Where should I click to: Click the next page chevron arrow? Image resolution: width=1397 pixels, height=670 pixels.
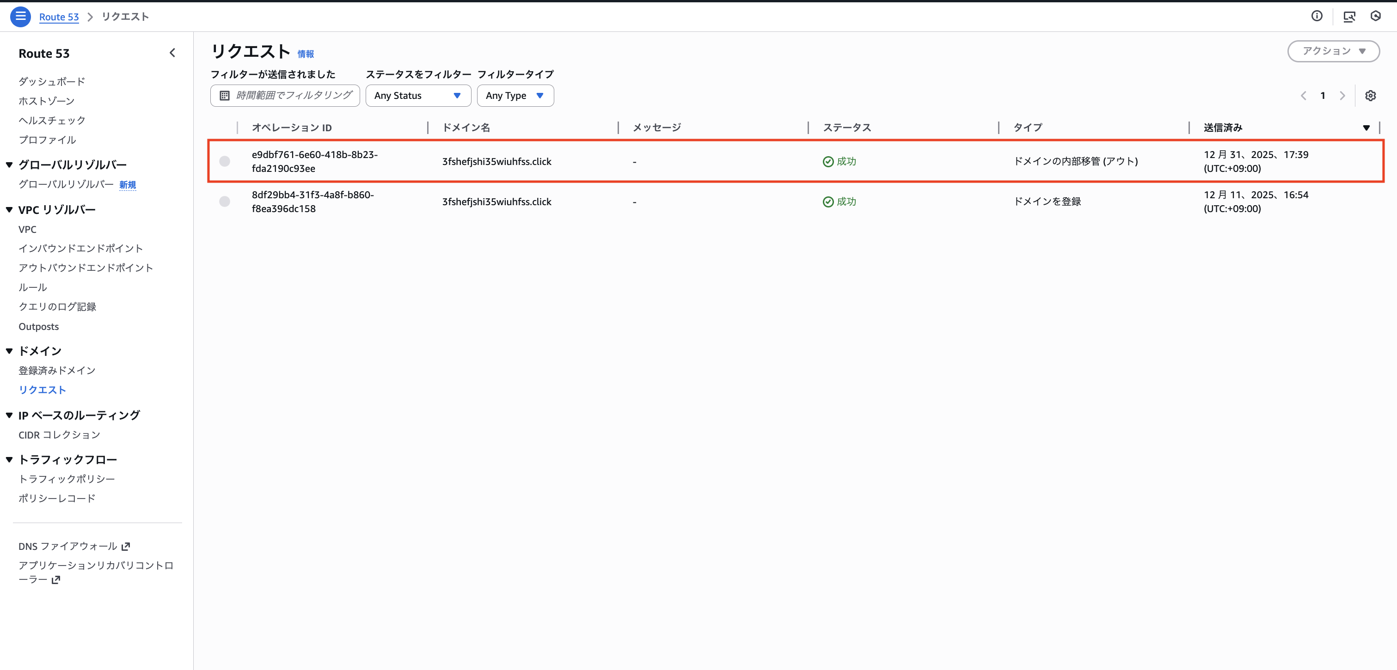pyautogui.click(x=1343, y=95)
